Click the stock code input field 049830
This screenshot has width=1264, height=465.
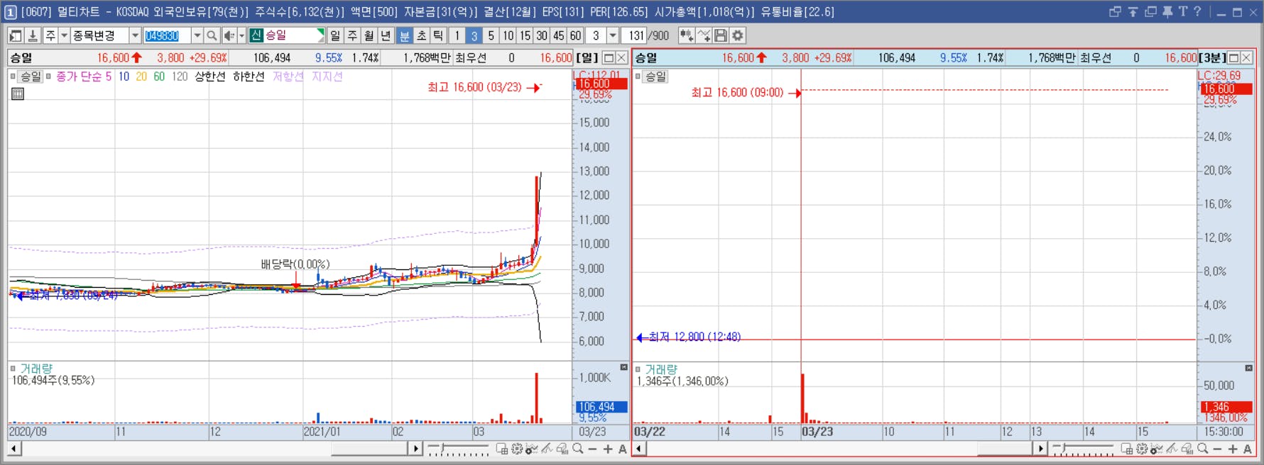167,35
